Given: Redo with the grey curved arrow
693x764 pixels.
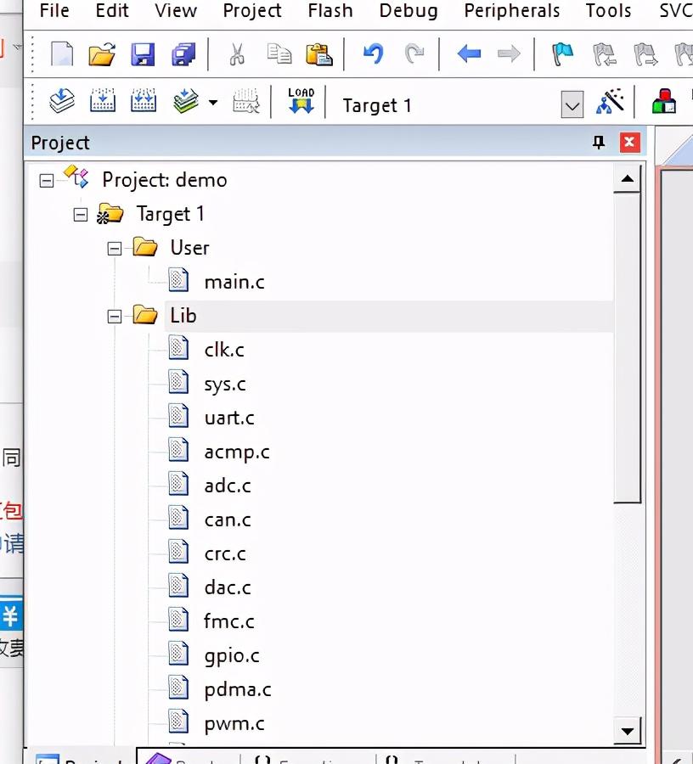Looking at the screenshot, I should click(x=414, y=53).
